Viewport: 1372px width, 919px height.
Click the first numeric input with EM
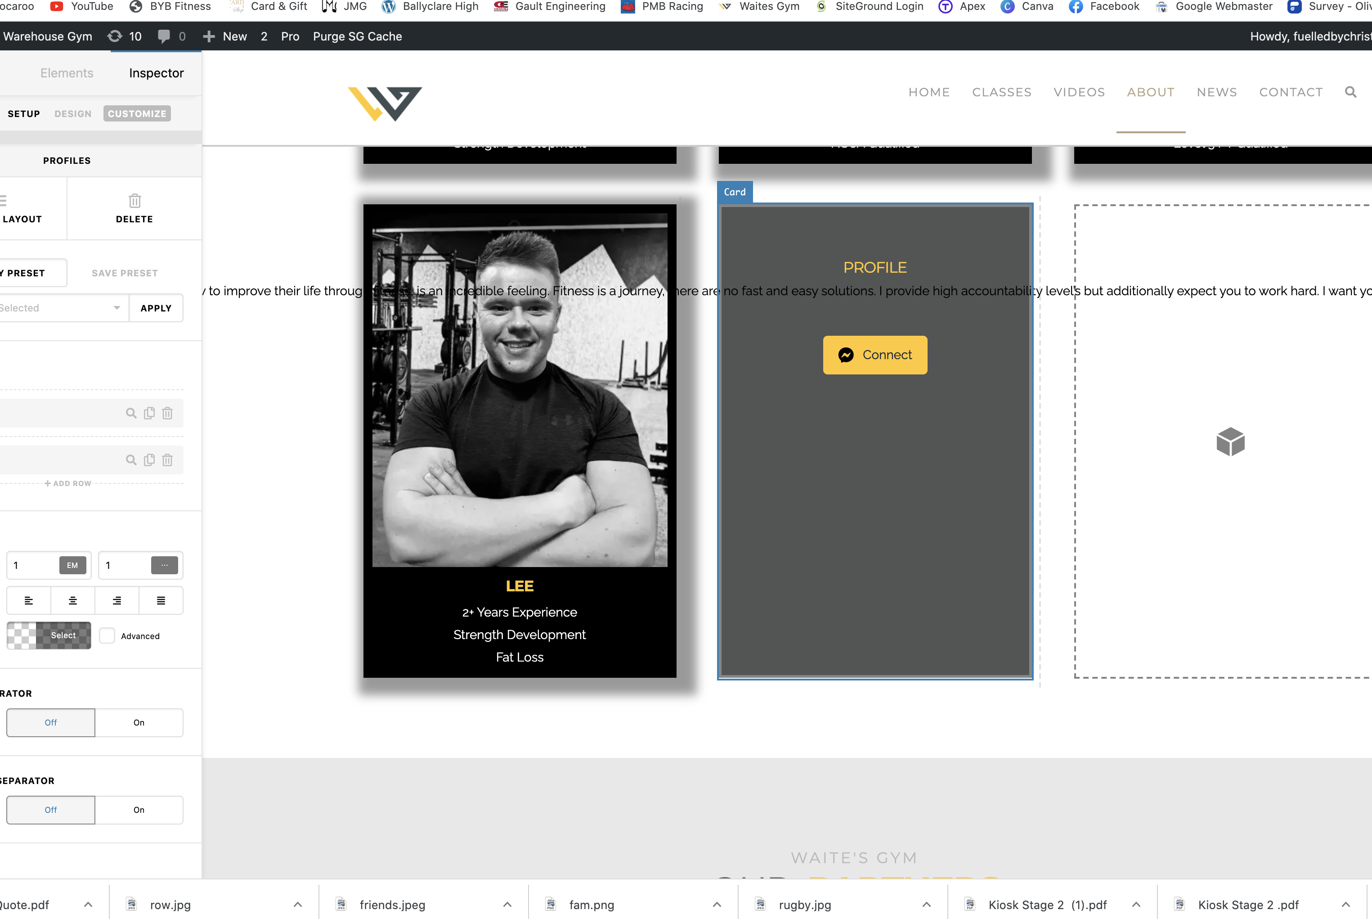[x=33, y=566]
